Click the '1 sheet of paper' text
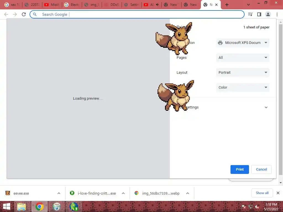The height and width of the screenshot is (212, 283). coord(256,27)
